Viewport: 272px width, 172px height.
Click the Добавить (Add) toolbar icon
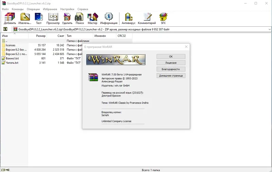10,17
